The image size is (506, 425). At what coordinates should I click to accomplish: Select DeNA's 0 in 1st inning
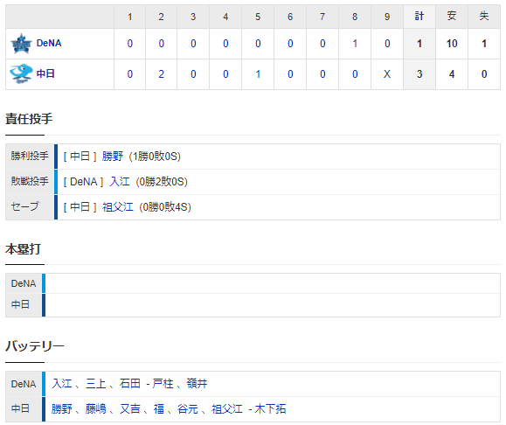pos(129,44)
